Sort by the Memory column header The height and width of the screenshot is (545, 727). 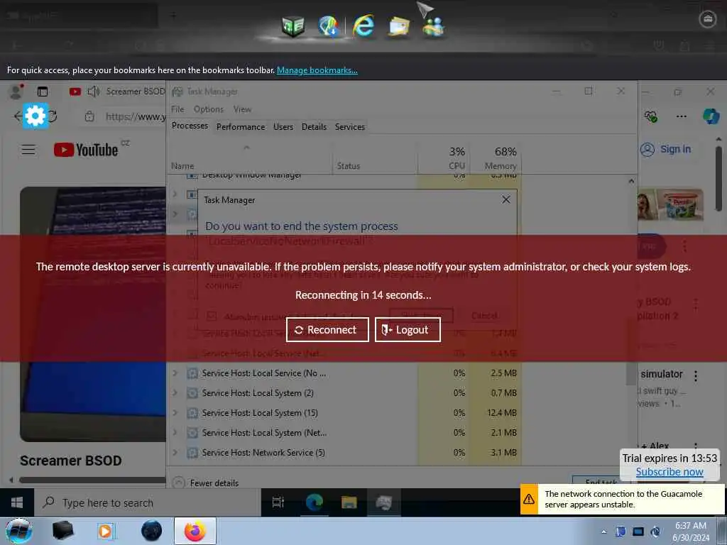coord(494,158)
